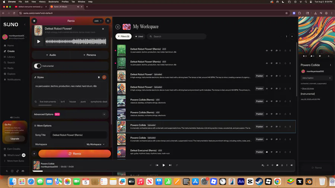Add a Persona
Image resolution: width=335 pixels, height=188 pixels.
pyautogui.click(x=89, y=55)
